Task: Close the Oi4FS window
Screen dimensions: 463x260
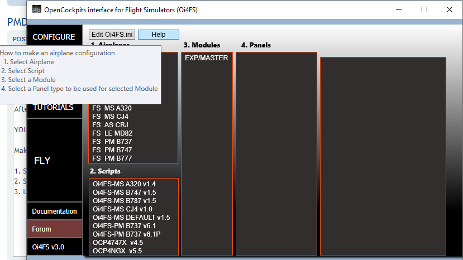Action: pyautogui.click(x=450, y=9)
